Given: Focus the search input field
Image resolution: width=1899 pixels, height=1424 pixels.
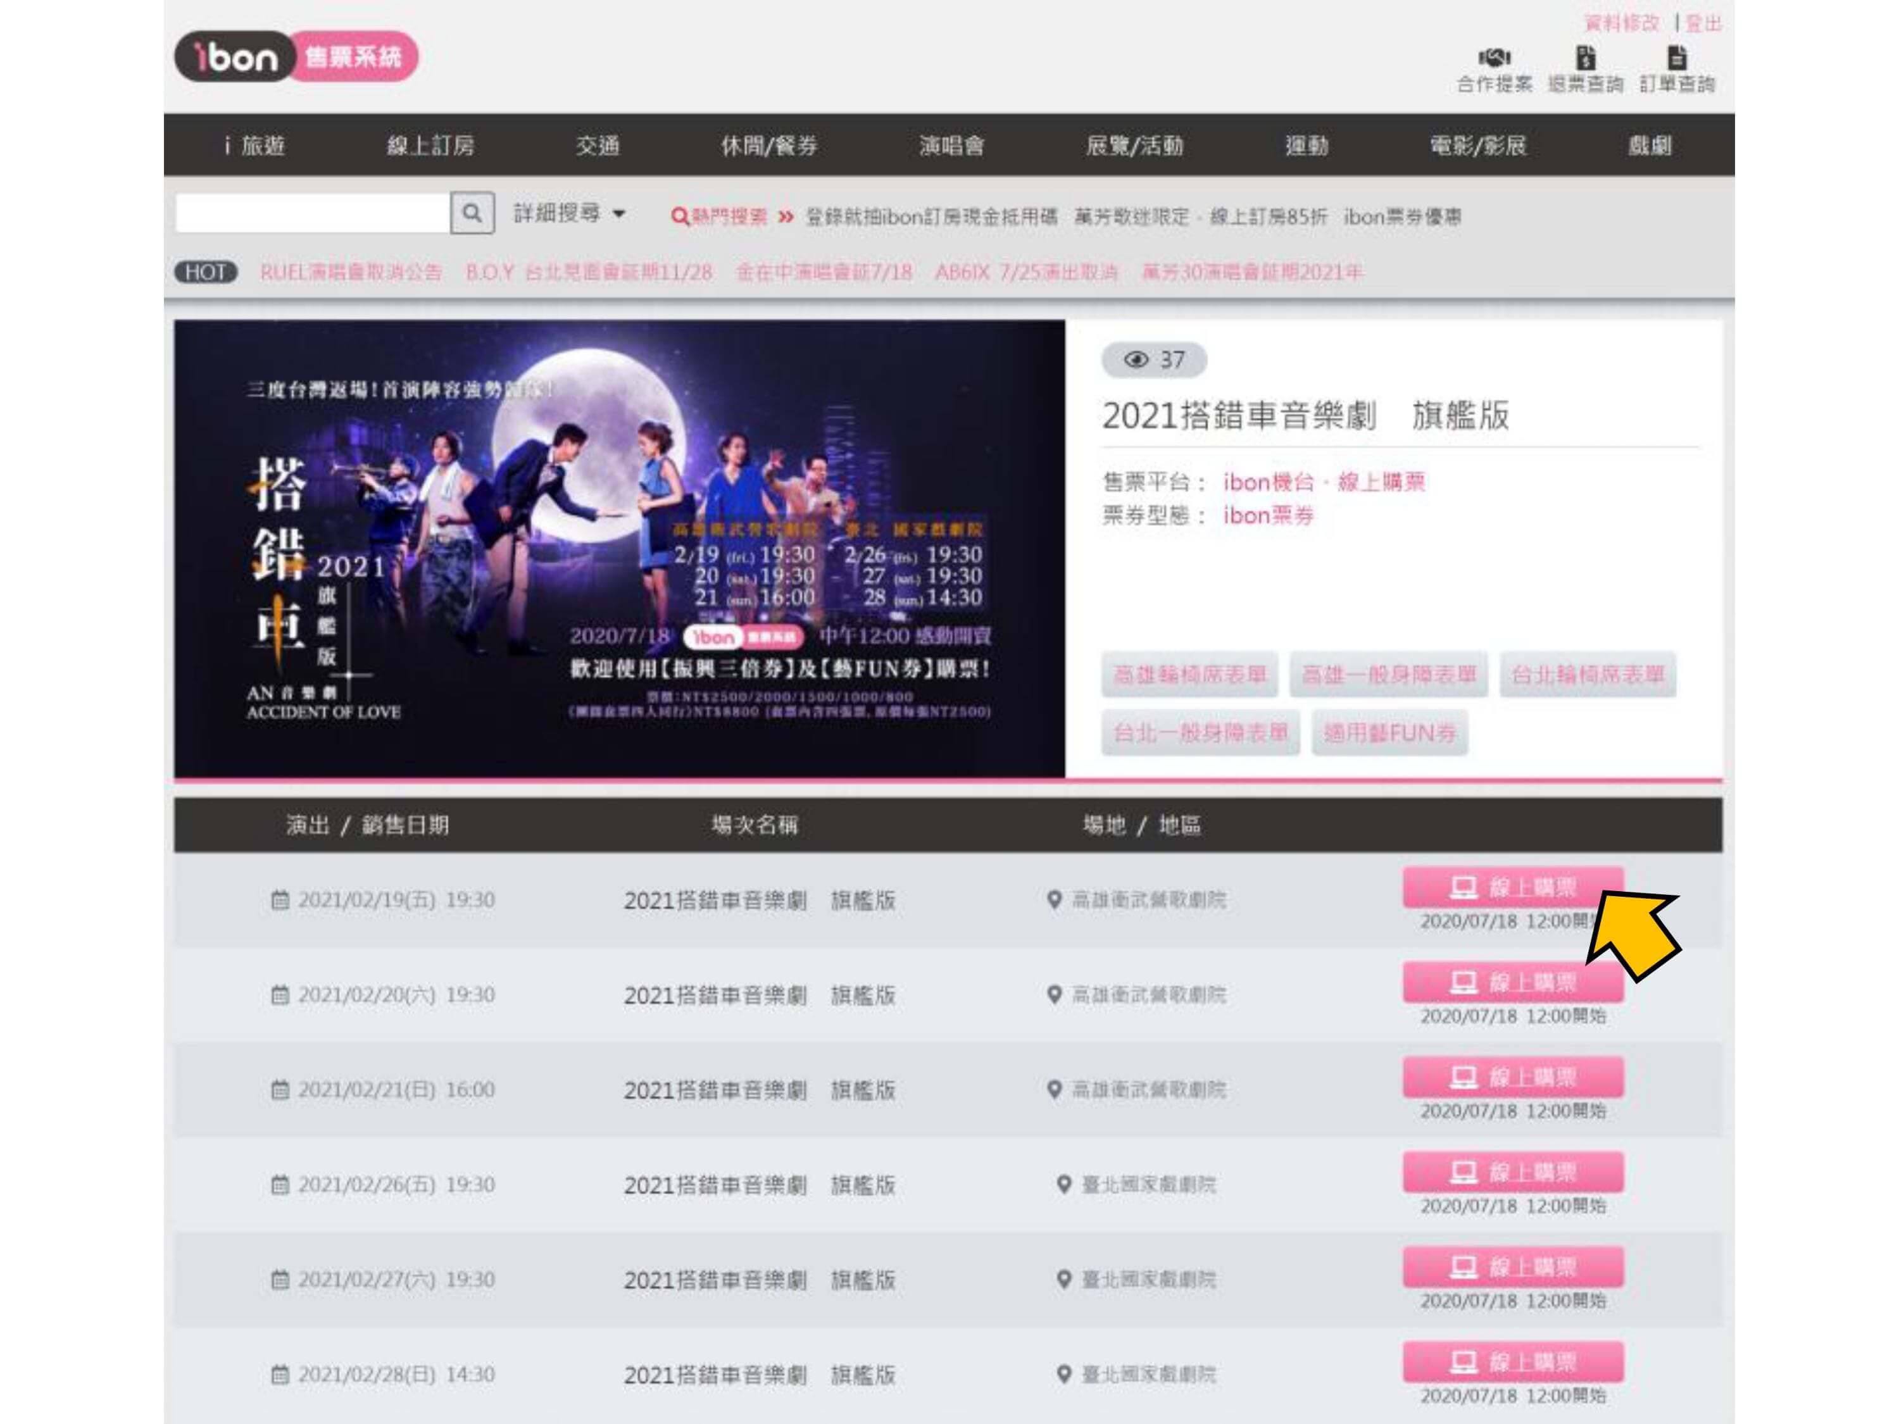Looking at the screenshot, I should (x=313, y=213).
